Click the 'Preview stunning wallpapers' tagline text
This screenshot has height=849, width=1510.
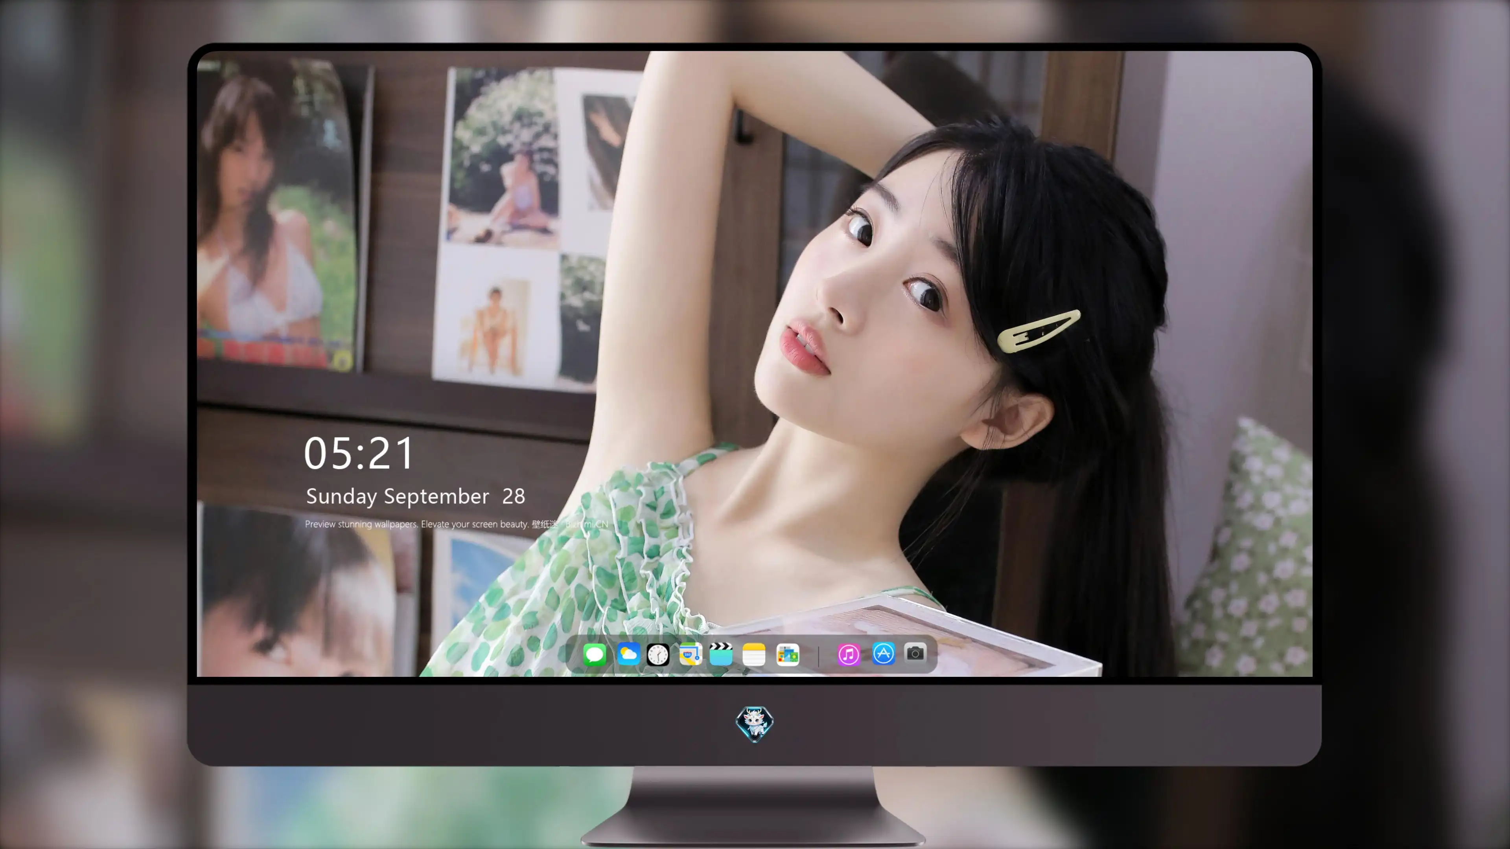[457, 524]
